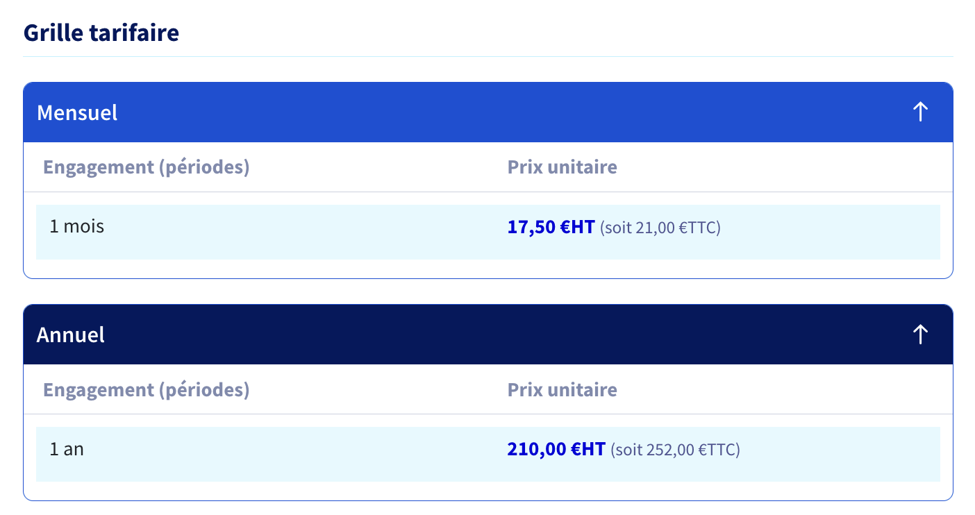This screenshot has height=515, width=975.
Task: Toggle the dark Annuel header bar
Action: tap(488, 335)
